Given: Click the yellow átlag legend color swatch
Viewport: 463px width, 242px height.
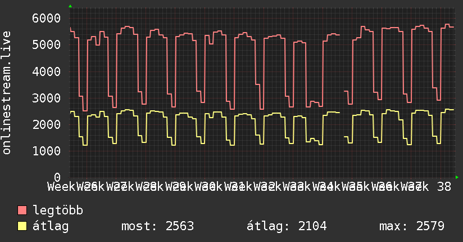Looking at the screenshot, I should pos(22,226).
